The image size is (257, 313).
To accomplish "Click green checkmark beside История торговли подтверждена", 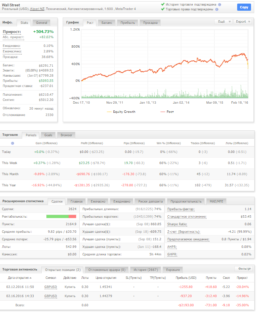I will tap(163, 4).
